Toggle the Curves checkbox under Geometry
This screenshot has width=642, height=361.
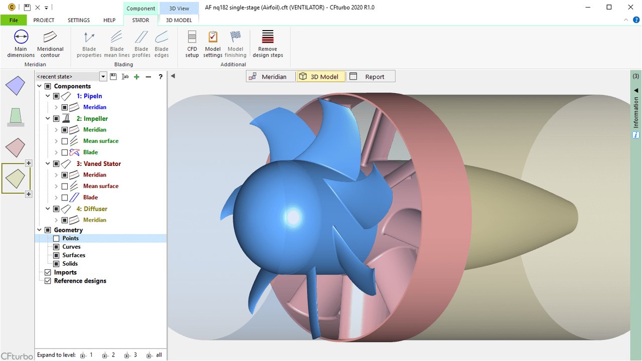tap(56, 247)
